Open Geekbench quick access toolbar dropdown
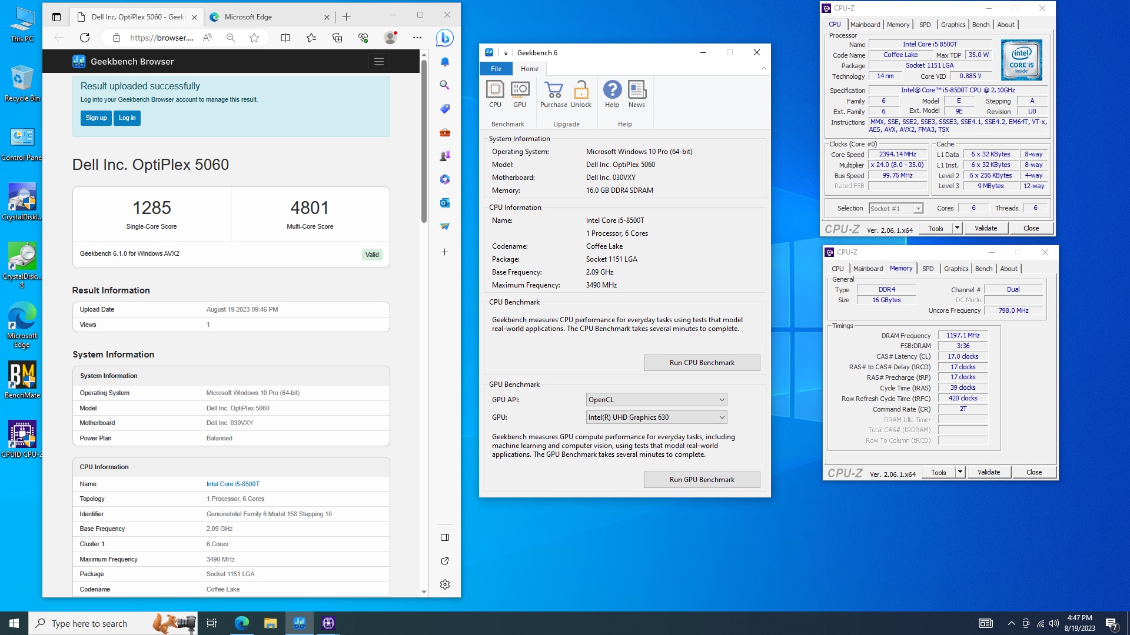The image size is (1130, 635). click(x=506, y=53)
